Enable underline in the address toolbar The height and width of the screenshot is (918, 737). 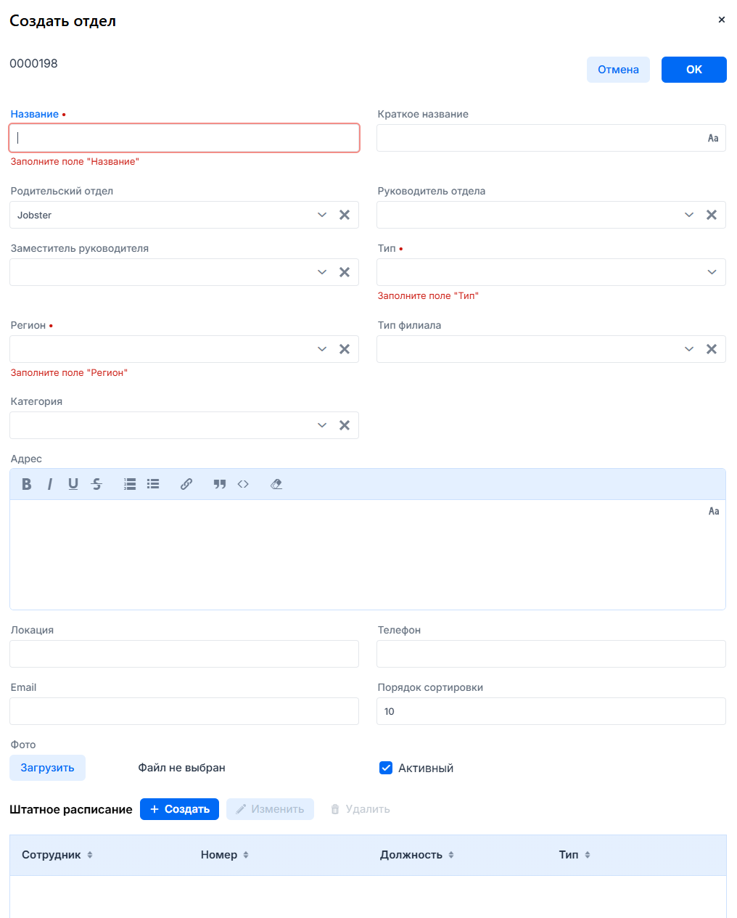point(73,484)
